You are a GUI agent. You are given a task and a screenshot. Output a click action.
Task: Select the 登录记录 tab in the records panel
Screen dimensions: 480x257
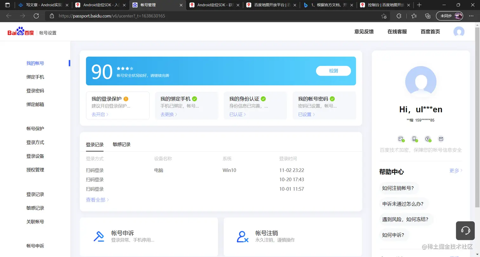(95, 145)
